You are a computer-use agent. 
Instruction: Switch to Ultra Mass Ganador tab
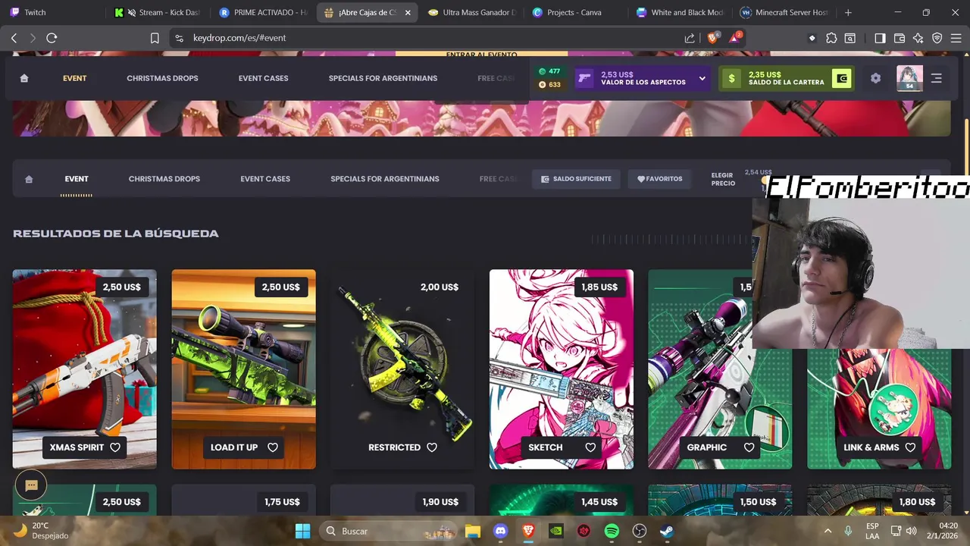coord(471,12)
